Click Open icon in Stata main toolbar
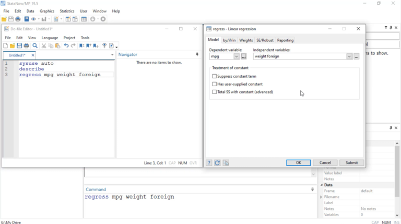Screen dimensions: 401x224 tap(4, 19)
